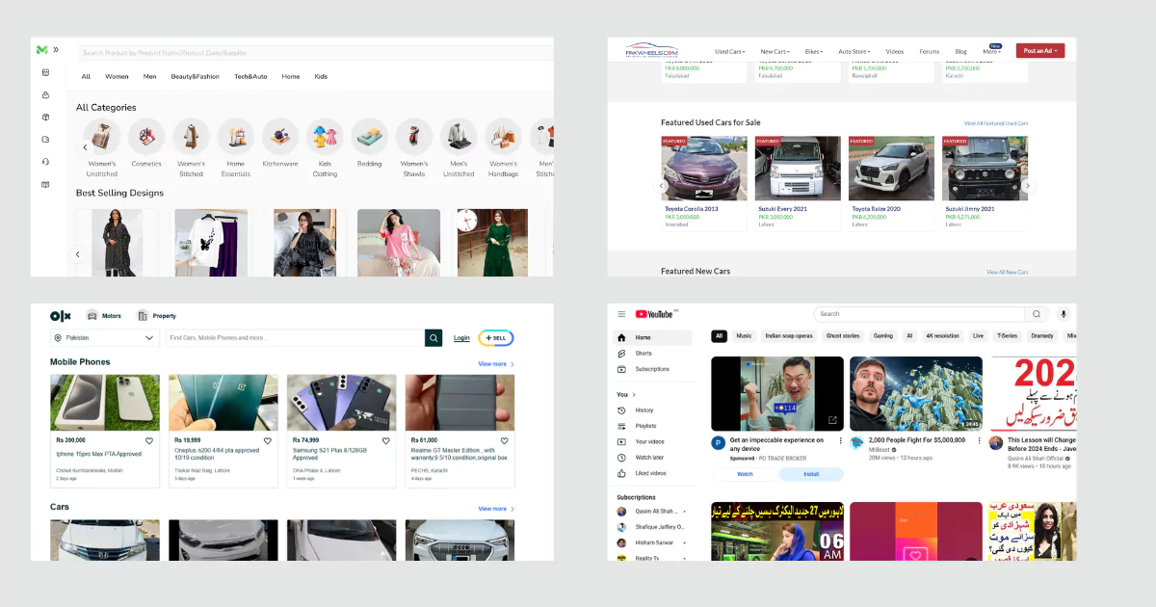Click the OLX logo
The height and width of the screenshot is (607, 1156).
[x=61, y=316]
